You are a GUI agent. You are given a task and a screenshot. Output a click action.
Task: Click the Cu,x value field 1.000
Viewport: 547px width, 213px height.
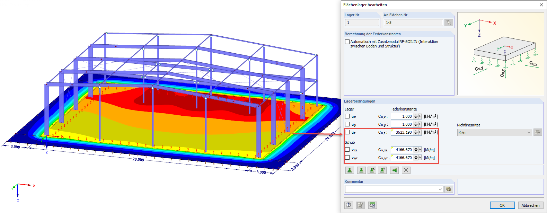[402, 116]
